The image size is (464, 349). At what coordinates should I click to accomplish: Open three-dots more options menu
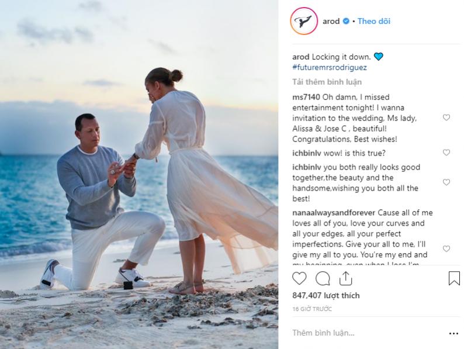pyautogui.click(x=453, y=334)
